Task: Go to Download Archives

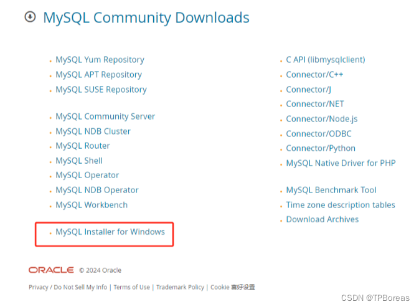Action: coord(322,219)
